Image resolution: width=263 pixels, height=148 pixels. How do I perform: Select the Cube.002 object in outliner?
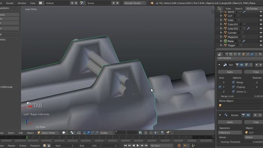pyautogui.click(x=233, y=28)
